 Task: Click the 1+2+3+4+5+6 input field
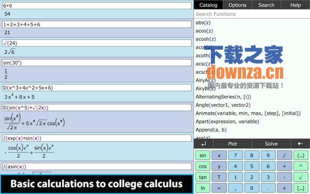[97, 24]
